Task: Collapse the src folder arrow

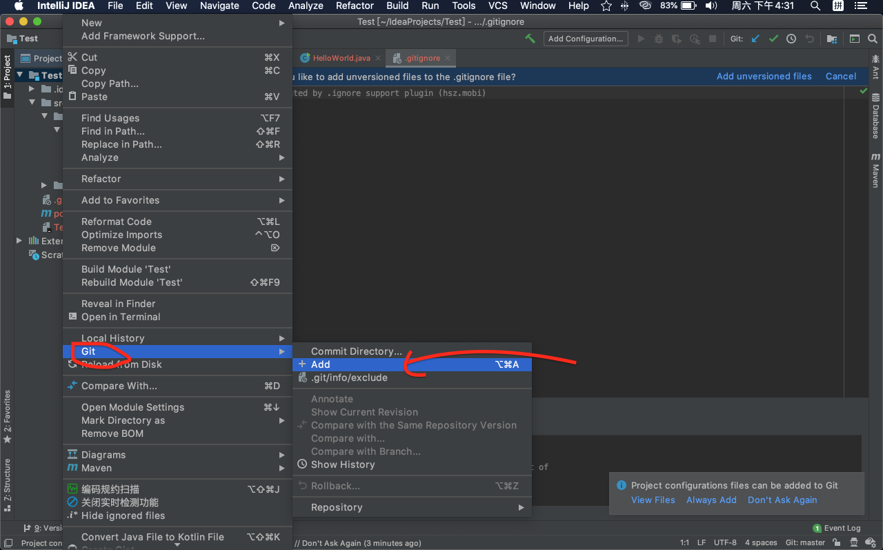Action: point(32,103)
